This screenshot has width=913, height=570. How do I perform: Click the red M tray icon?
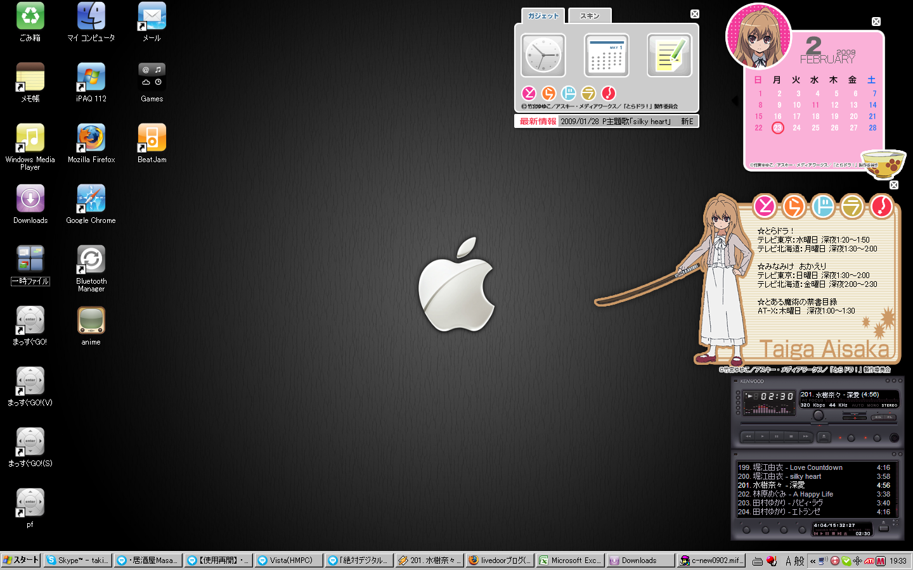[x=881, y=561]
